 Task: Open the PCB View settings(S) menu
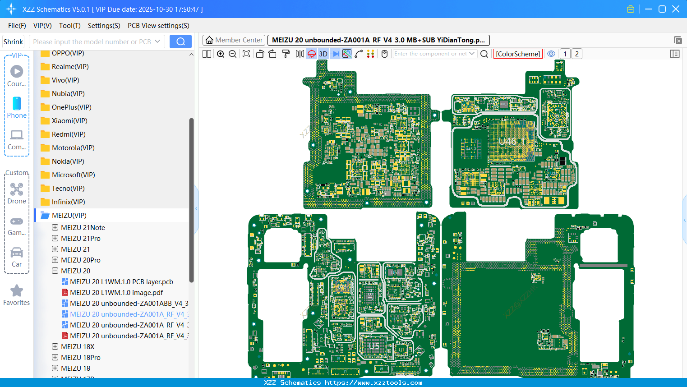click(158, 26)
